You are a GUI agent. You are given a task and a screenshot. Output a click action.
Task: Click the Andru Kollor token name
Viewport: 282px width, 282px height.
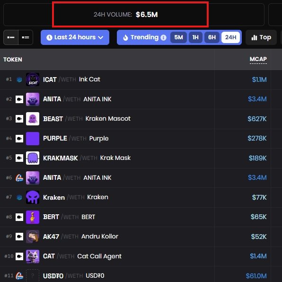point(100,236)
